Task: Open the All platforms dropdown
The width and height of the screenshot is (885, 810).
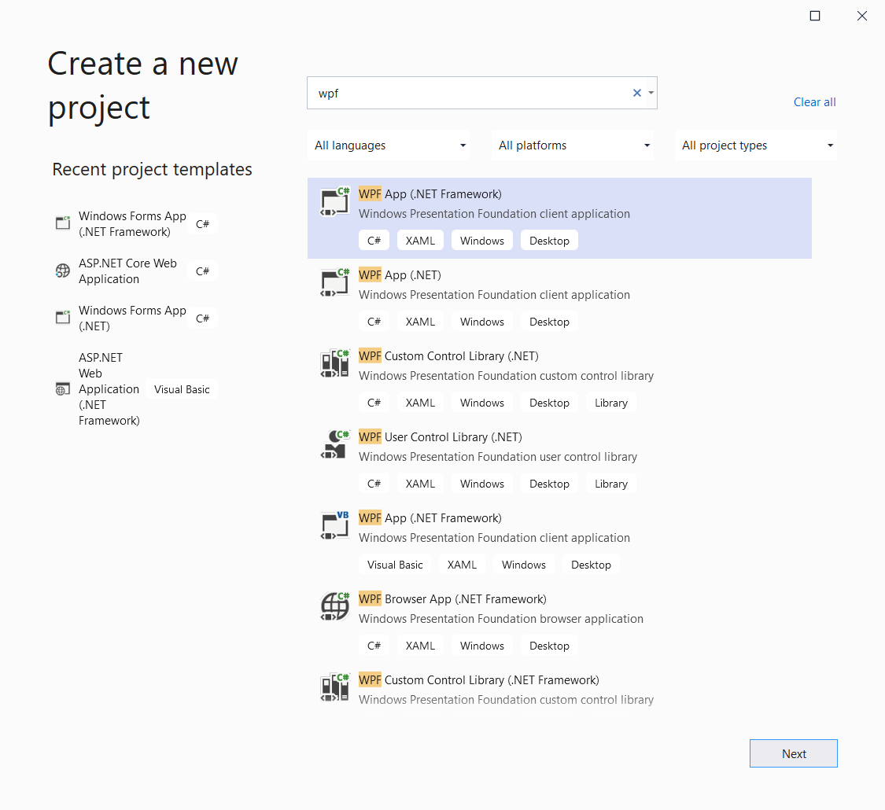Action: pyautogui.click(x=573, y=145)
